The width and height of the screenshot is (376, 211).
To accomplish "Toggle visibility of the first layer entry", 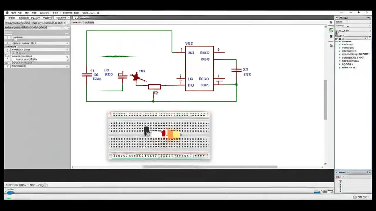I will tap(340, 41).
